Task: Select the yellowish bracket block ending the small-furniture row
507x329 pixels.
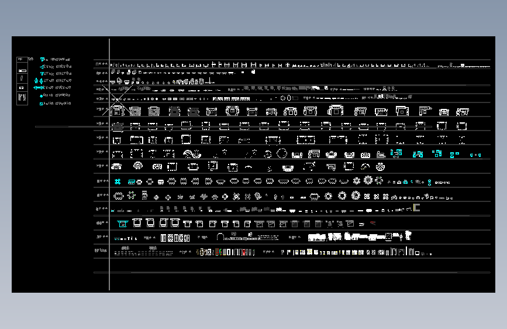Action: pos(417,208)
